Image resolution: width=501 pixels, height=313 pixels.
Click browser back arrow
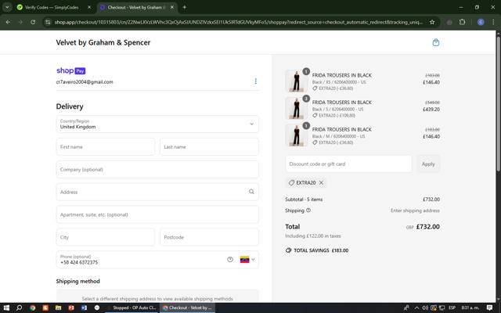click(x=8, y=22)
